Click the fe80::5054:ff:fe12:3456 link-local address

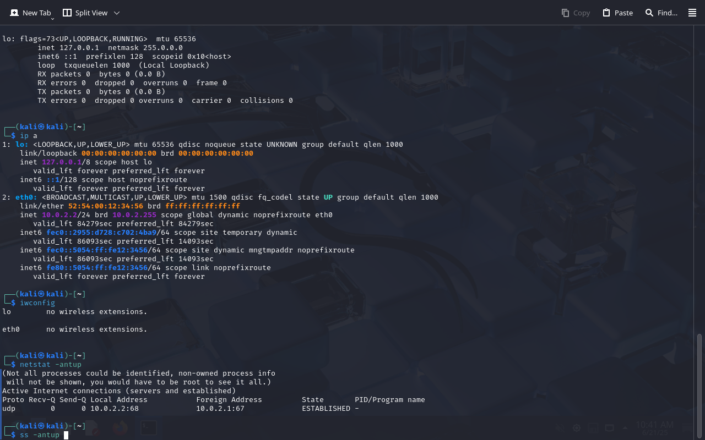click(97, 268)
